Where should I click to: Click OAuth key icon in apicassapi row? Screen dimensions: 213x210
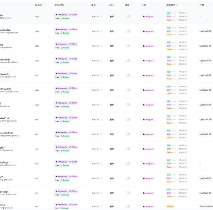(x=70, y=59)
